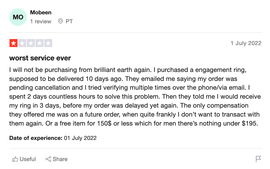Click the 01 July 2022 experience date
Screen dimensions: 270x169
(80, 138)
